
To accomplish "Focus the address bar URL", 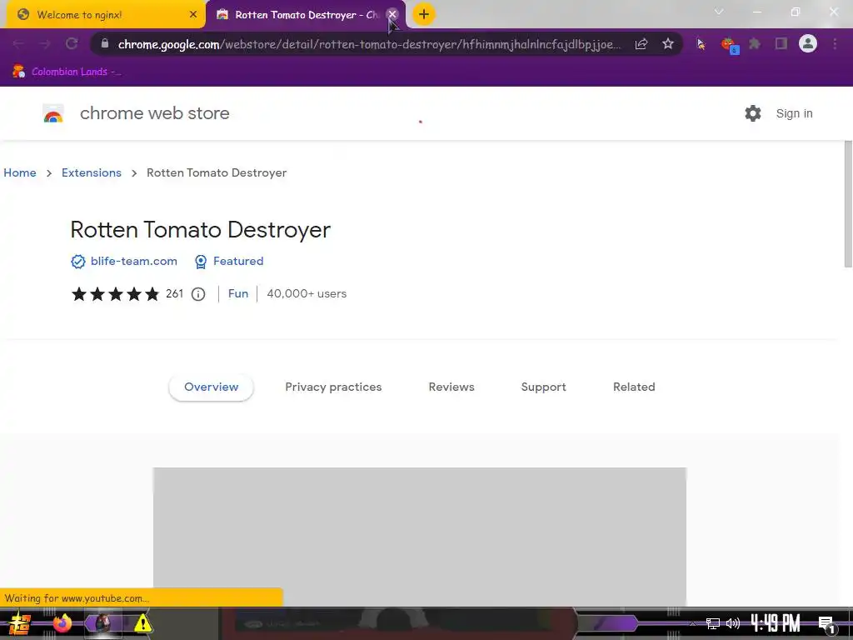I will click(369, 44).
